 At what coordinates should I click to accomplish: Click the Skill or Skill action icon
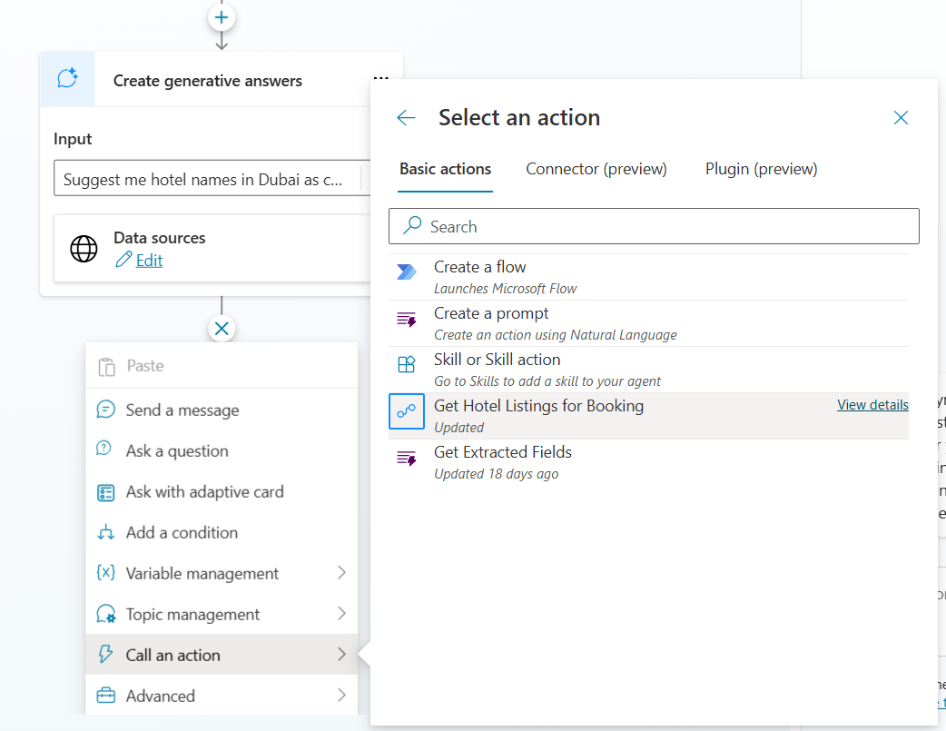406,365
